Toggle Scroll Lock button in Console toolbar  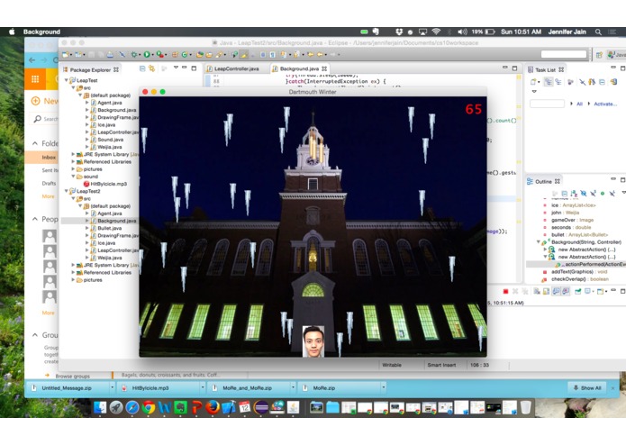(x=547, y=291)
